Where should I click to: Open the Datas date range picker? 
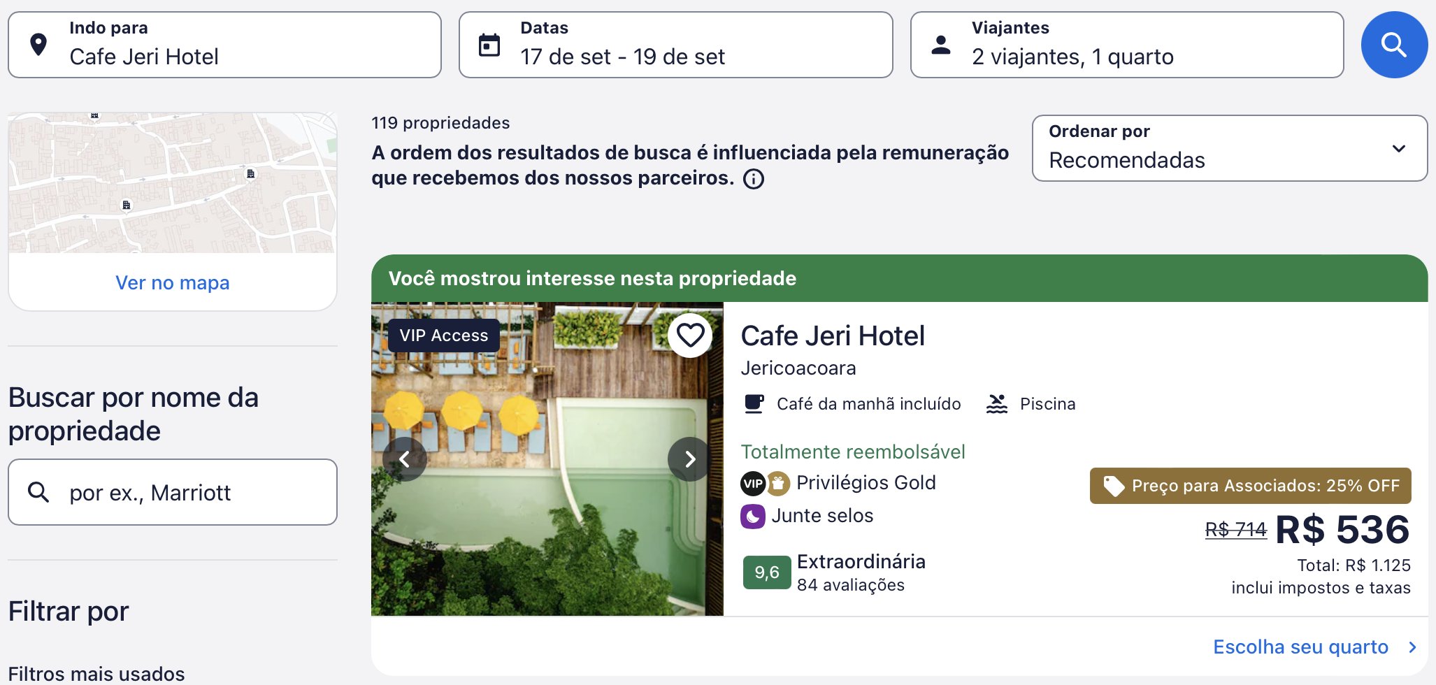[x=676, y=45]
